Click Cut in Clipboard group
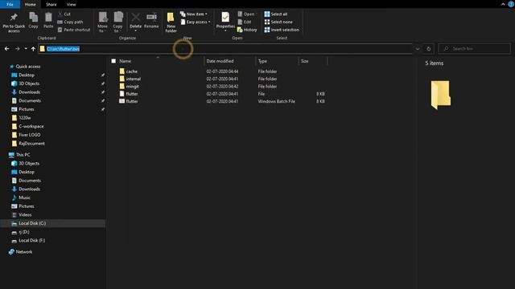Screen dimensions: 515x289 [64, 14]
